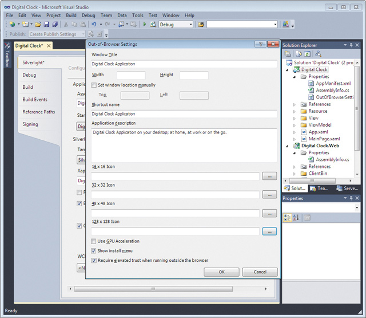
Task: Click the Nest Related Files icon
Action: coord(318,54)
